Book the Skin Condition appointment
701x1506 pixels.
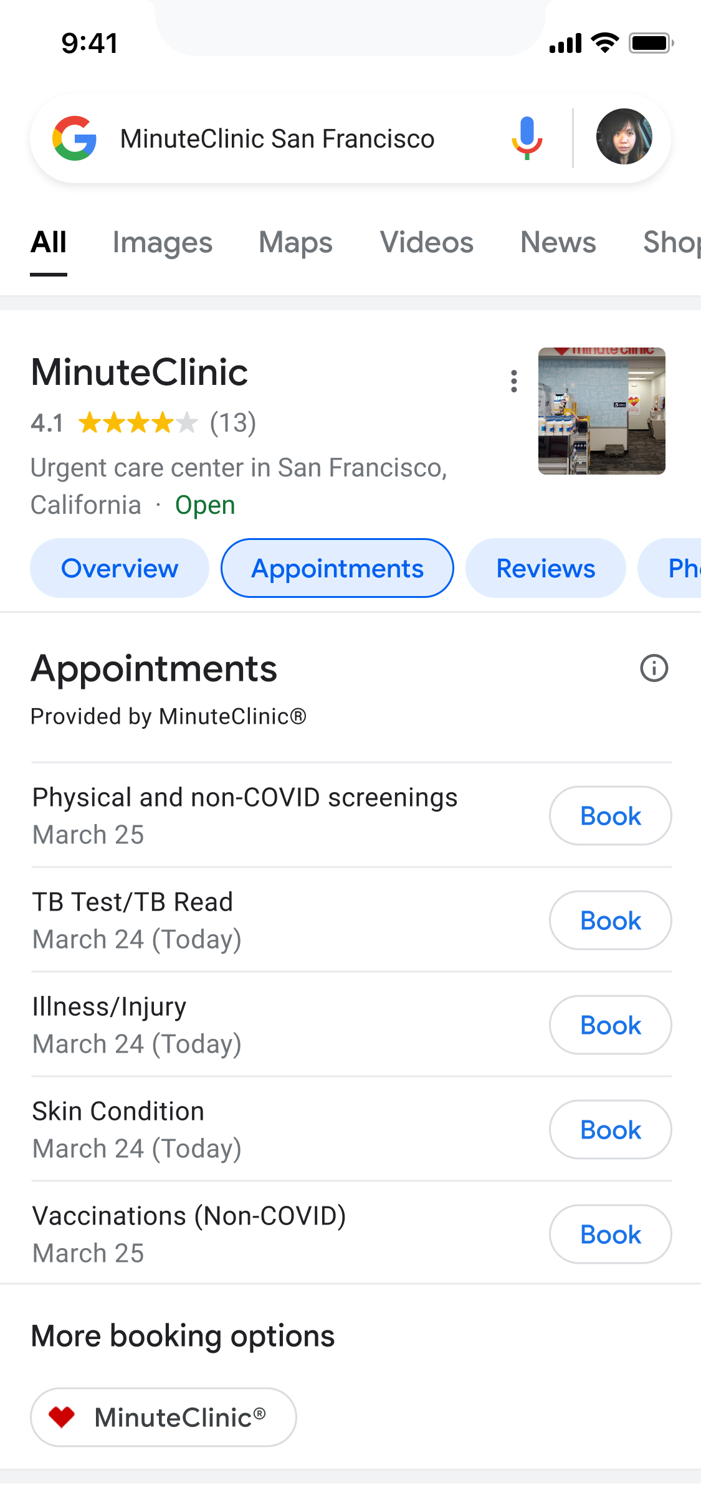(x=610, y=1130)
